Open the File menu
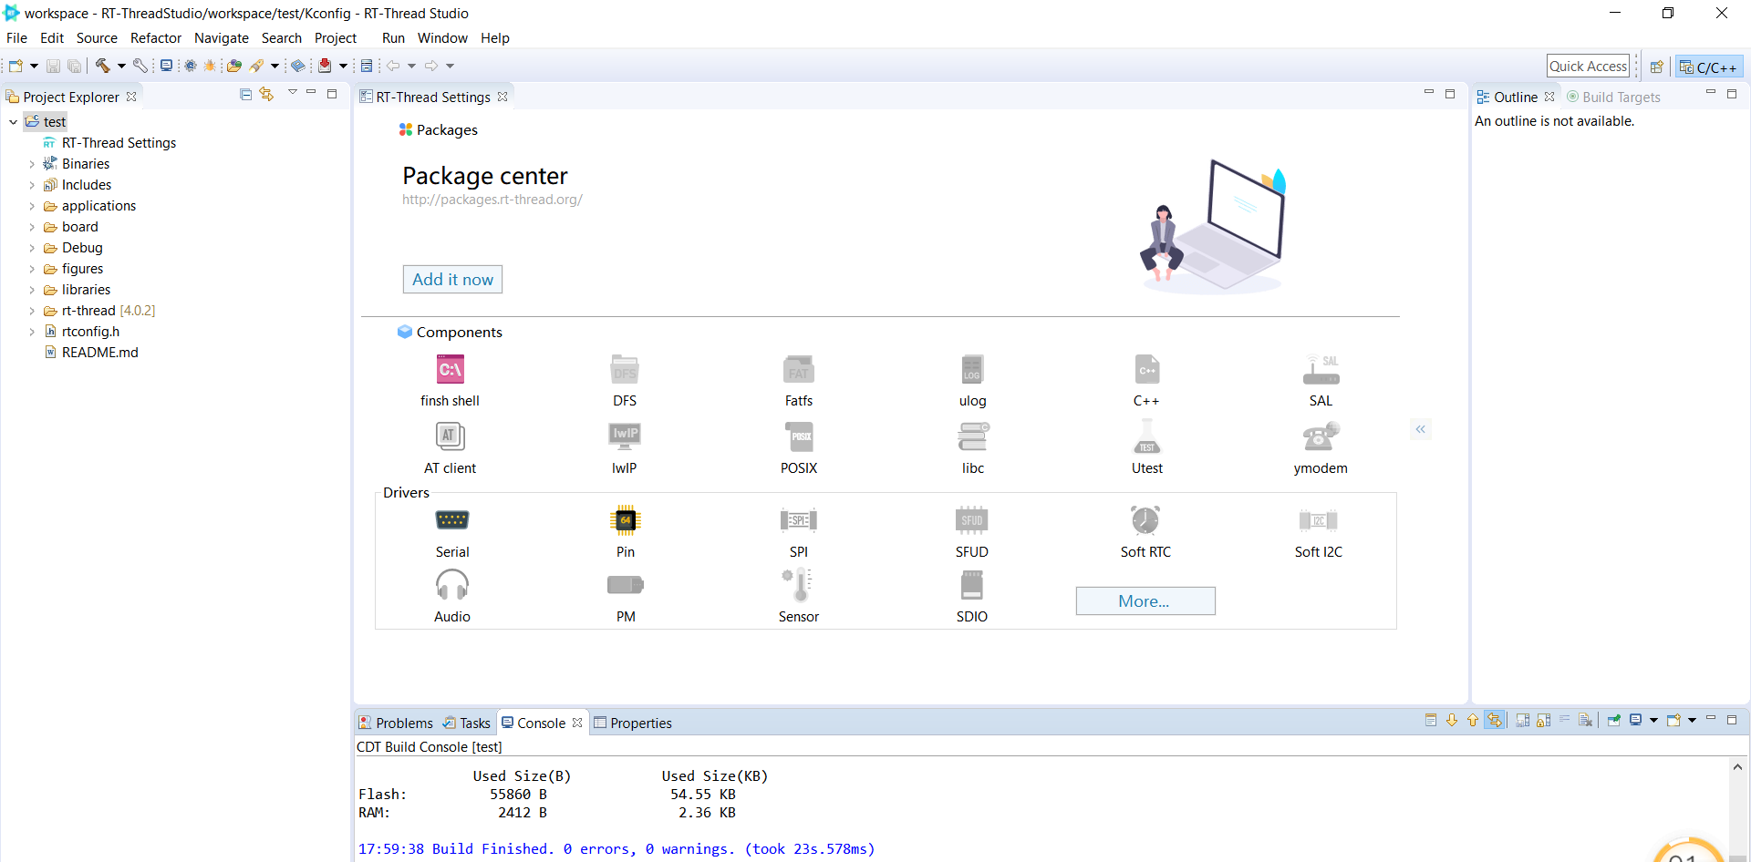1751x862 pixels. 16,38
